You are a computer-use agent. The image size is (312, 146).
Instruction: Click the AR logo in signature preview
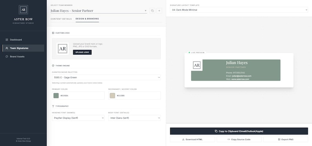tap(197, 65)
